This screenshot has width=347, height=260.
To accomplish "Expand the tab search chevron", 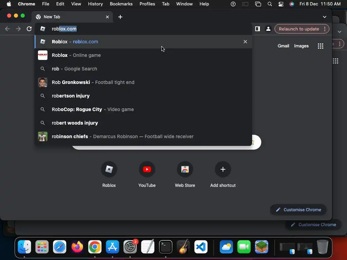I will [324, 17].
